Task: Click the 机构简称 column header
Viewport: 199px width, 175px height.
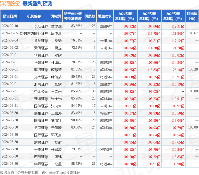Action: (x=34, y=16)
